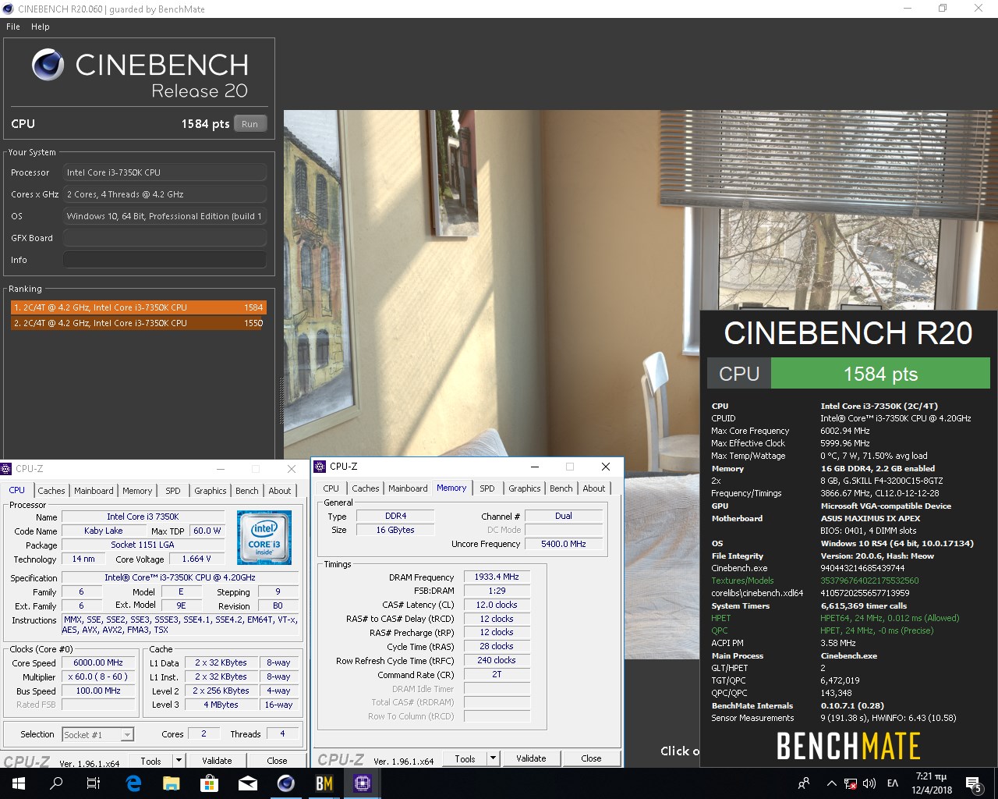Open CPU tab in front CPU-Z
998x799 pixels.
[x=331, y=488]
